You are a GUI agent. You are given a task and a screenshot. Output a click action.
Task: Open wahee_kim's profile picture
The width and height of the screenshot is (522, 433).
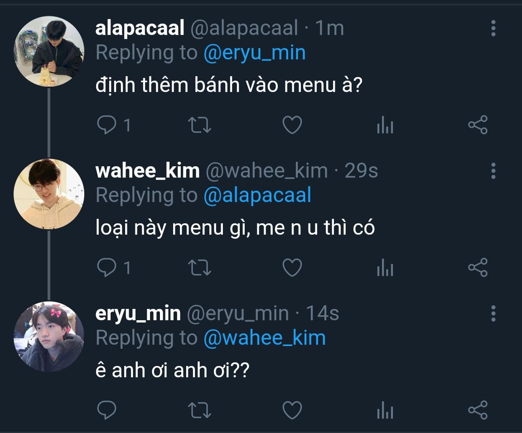49,194
